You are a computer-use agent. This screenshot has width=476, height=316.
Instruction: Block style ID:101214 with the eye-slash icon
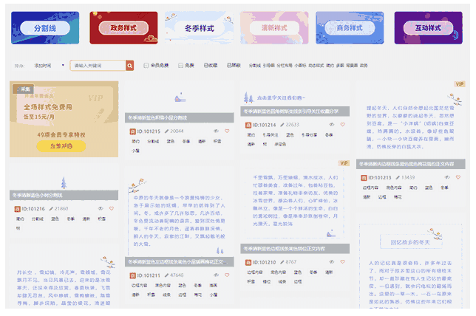pyautogui.click(x=331, y=124)
